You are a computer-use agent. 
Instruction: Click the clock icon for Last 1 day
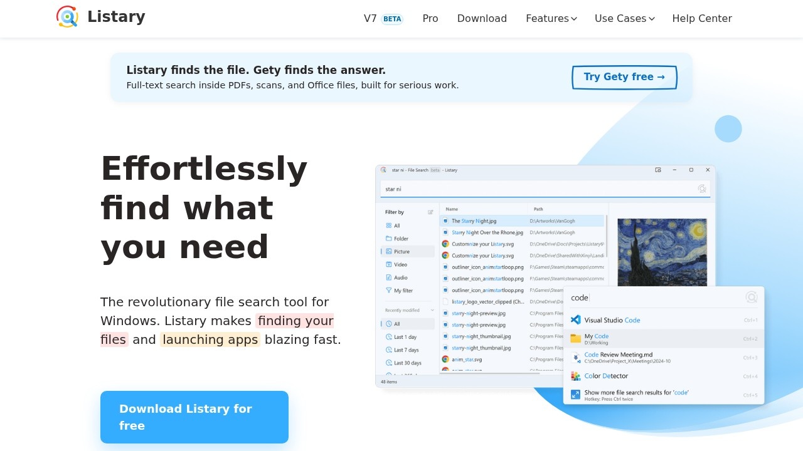click(x=389, y=337)
